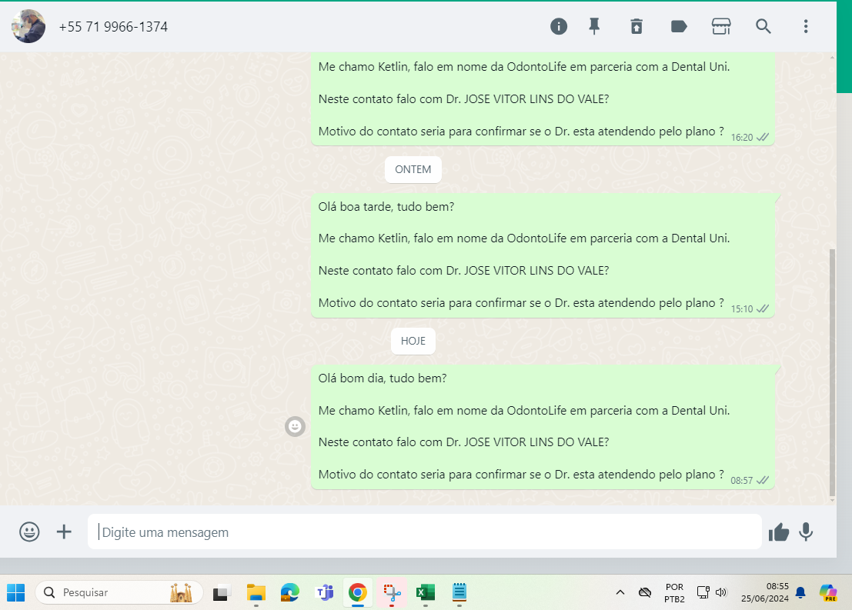
Task: Open POR PTB2 language switcher
Action: [x=674, y=592]
